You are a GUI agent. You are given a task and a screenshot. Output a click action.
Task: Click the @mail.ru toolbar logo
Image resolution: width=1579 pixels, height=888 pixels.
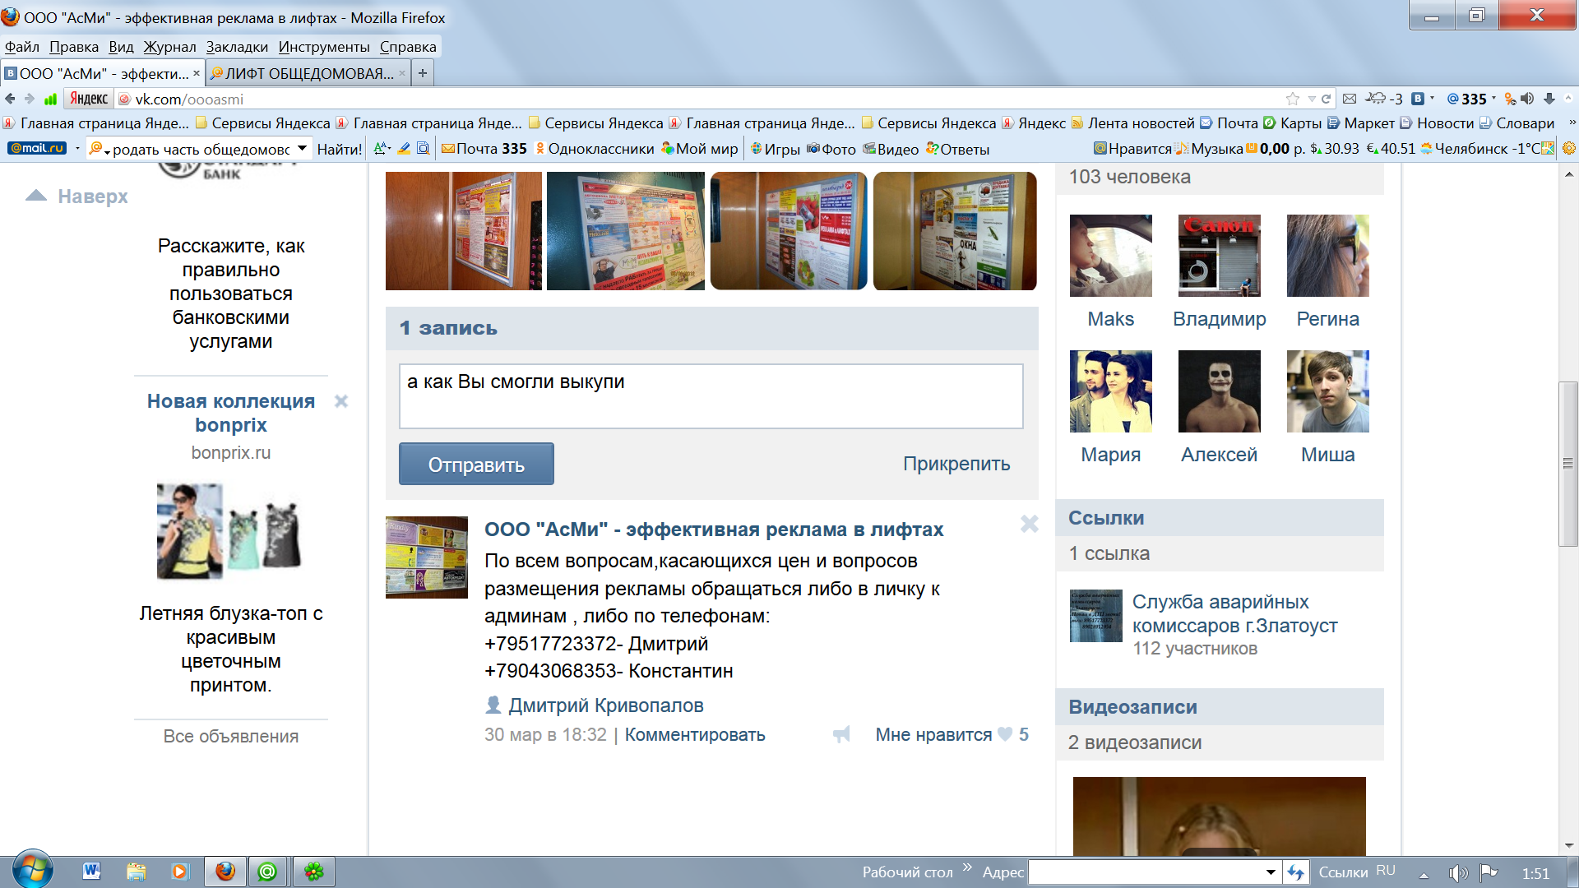37,148
